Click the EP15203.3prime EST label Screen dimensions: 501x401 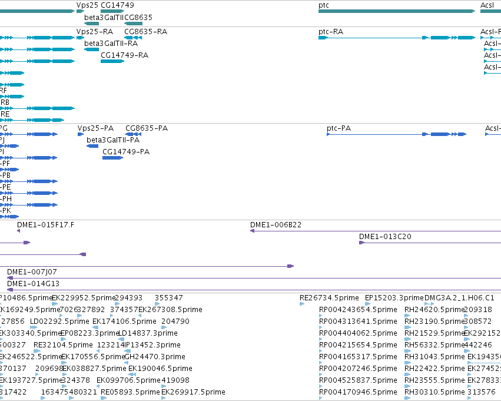(394, 298)
